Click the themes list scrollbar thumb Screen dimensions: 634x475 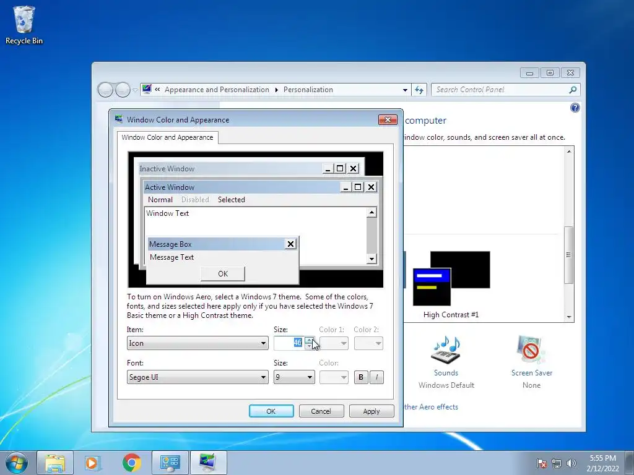click(x=569, y=255)
